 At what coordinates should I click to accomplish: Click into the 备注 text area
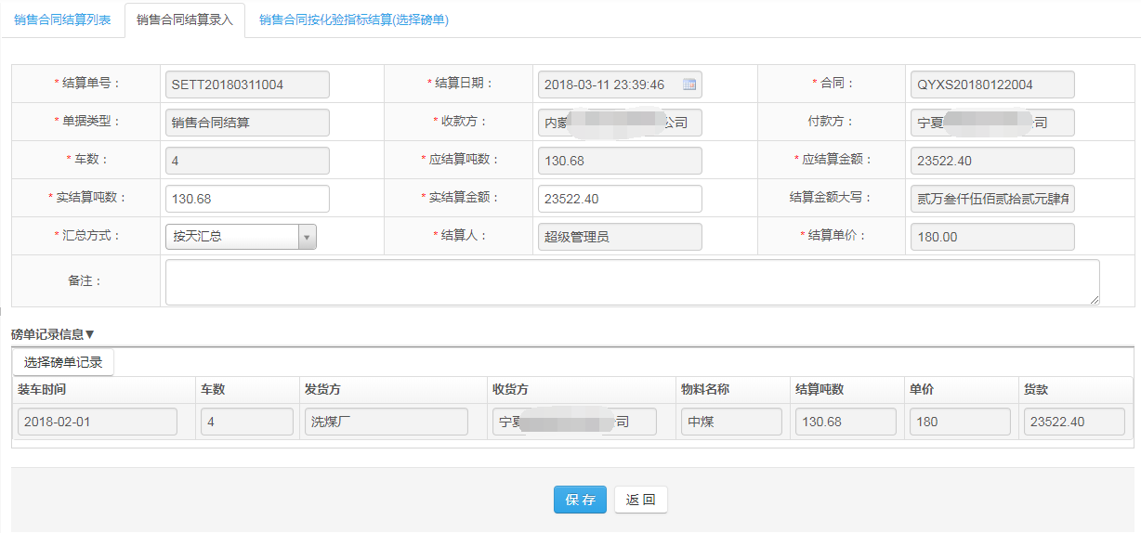[x=632, y=281]
